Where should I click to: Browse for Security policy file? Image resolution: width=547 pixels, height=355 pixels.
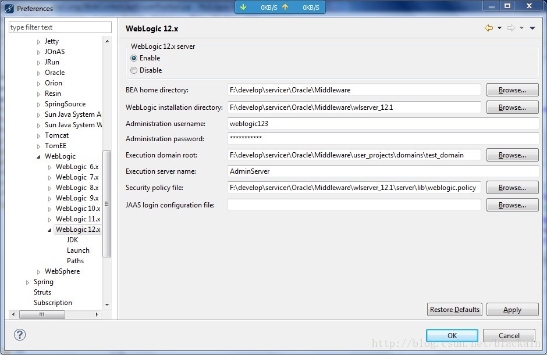512,188
